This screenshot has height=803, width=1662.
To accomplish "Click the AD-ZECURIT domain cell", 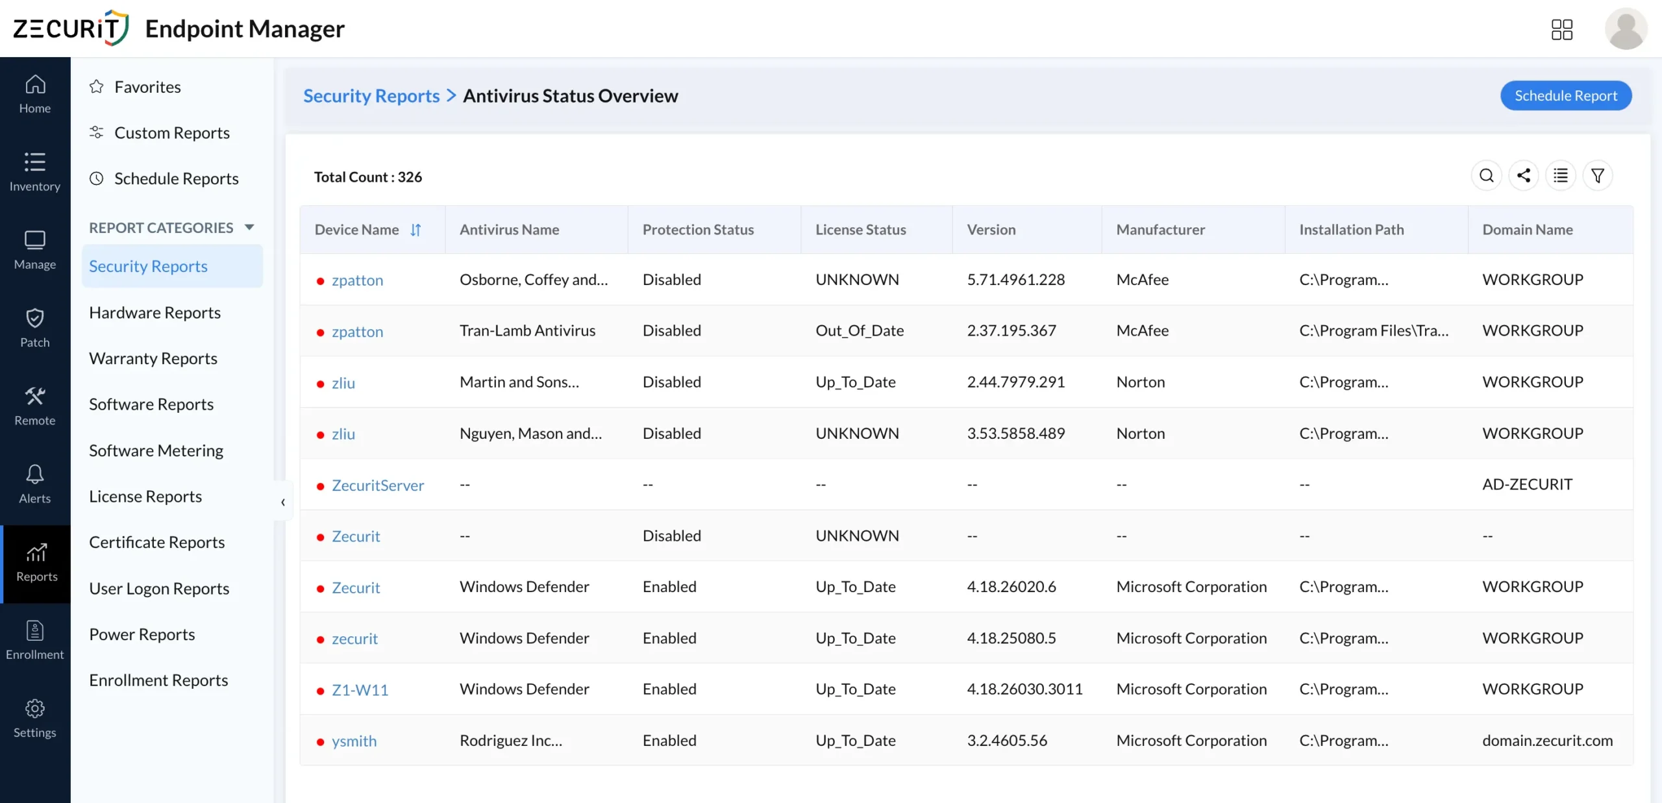I will point(1527,484).
